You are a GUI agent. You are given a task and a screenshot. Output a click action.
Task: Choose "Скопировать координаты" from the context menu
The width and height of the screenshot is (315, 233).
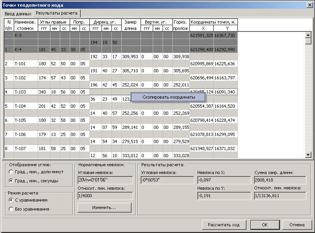click(x=168, y=97)
